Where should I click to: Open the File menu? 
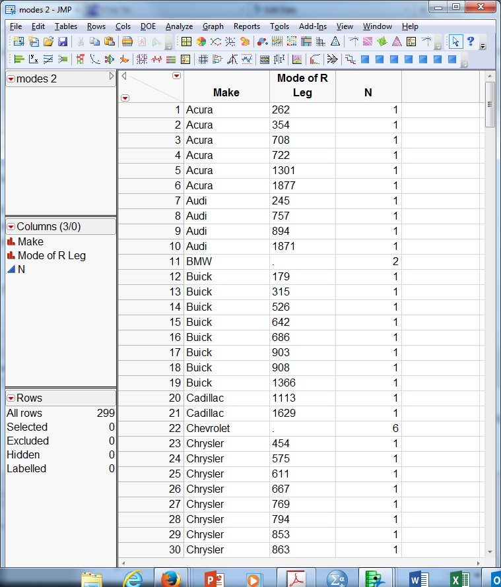[x=16, y=26]
